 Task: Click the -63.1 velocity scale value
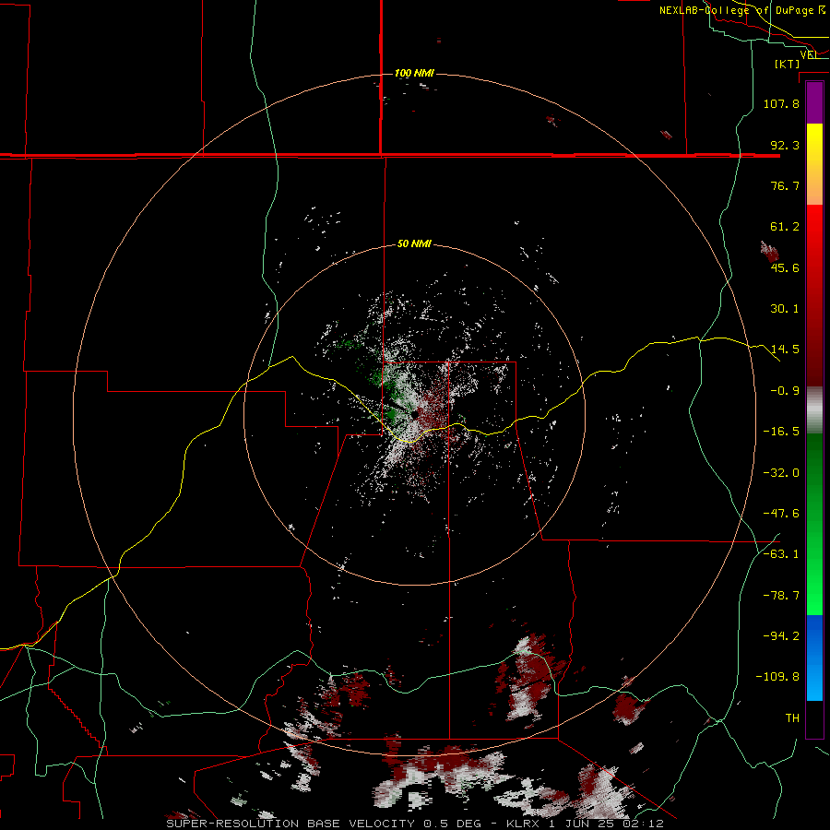tap(781, 554)
